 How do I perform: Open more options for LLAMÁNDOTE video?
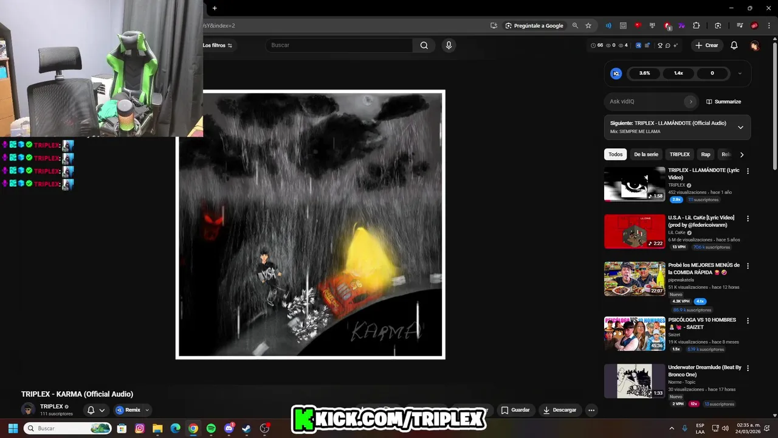click(x=748, y=171)
